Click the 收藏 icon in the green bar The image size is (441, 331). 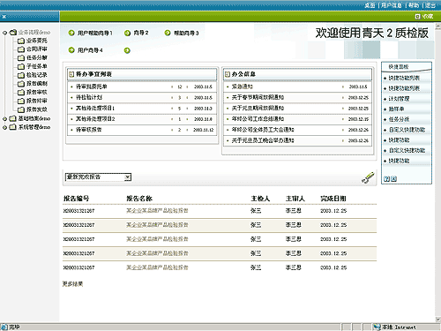click(417, 17)
